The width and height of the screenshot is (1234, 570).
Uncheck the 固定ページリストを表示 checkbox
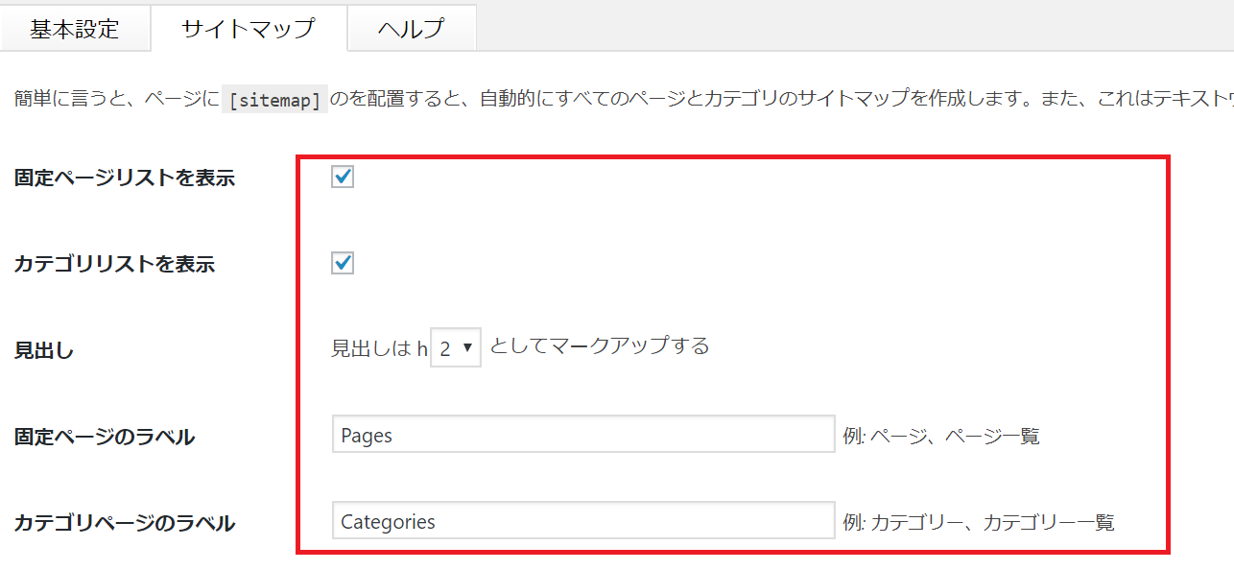(x=343, y=177)
